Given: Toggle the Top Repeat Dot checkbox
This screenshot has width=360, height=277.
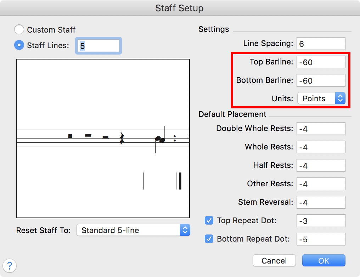Looking at the screenshot, I should point(209,220).
